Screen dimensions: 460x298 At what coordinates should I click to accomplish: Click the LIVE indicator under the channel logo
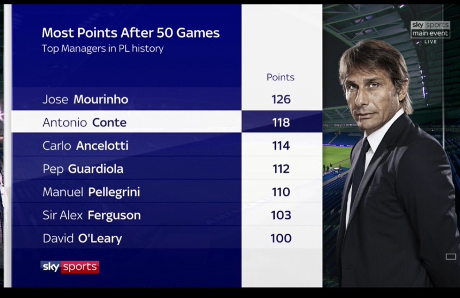tap(431, 42)
